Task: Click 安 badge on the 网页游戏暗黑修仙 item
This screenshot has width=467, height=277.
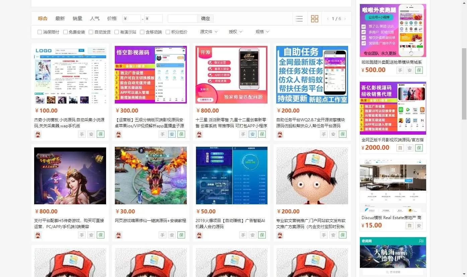Action: [172, 235]
